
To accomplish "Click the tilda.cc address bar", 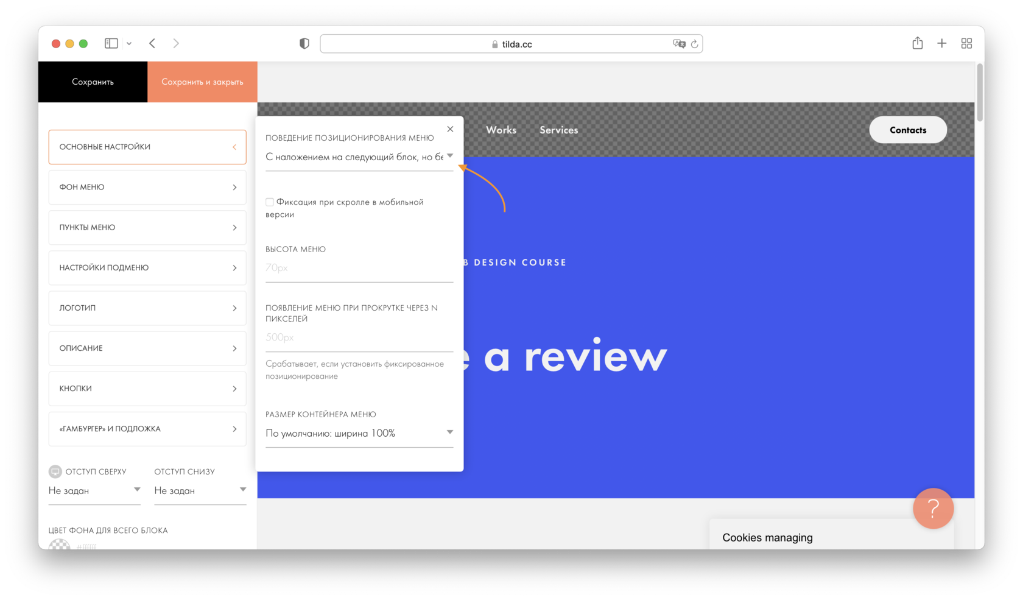I will 511,44.
